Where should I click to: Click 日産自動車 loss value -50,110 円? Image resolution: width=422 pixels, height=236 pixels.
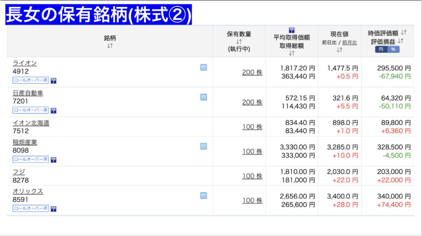tap(394, 106)
